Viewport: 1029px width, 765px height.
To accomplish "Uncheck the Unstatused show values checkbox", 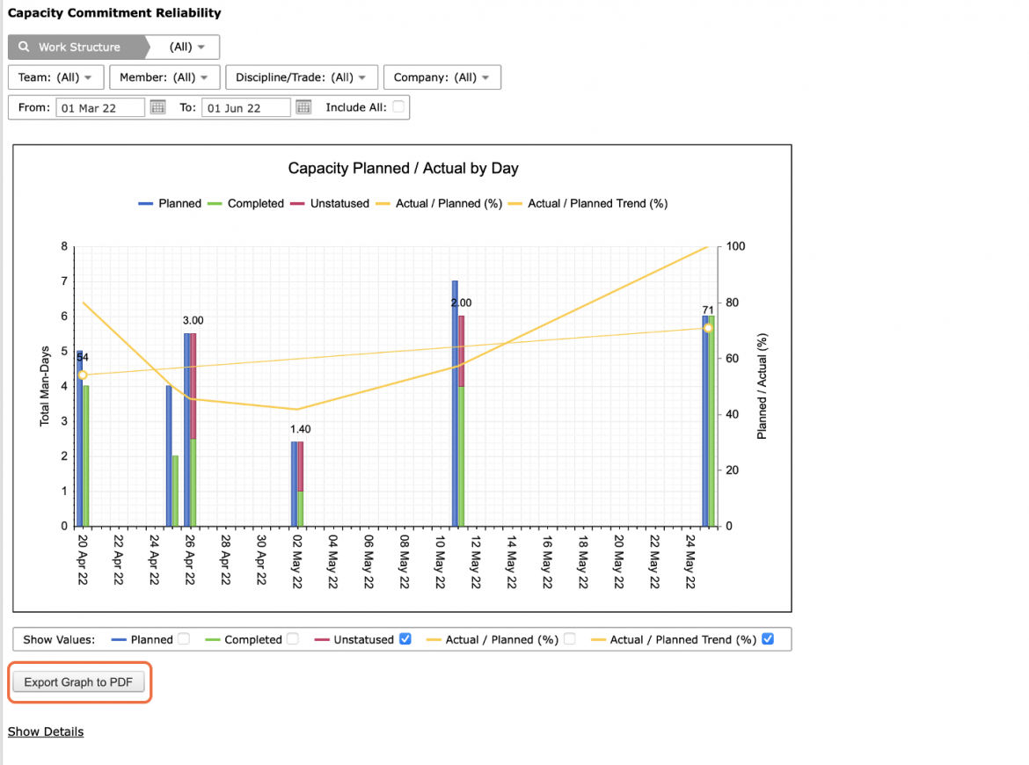I will click(405, 639).
